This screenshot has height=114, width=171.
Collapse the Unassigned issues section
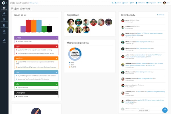pyautogui.click(x=56, y=93)
